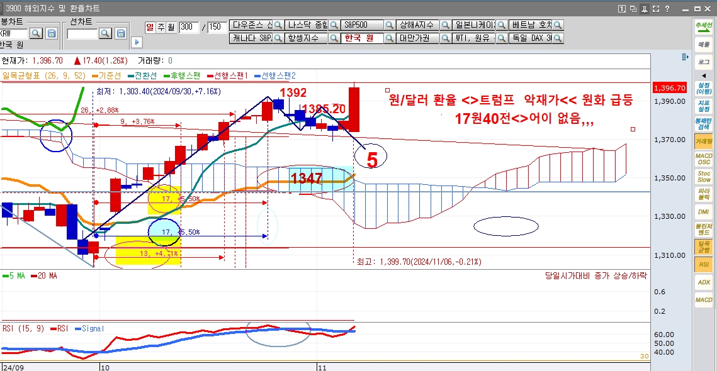This screenshot has height=371, width=717.
Task: Click the search icon beside 한국 원
Action: 390,38
